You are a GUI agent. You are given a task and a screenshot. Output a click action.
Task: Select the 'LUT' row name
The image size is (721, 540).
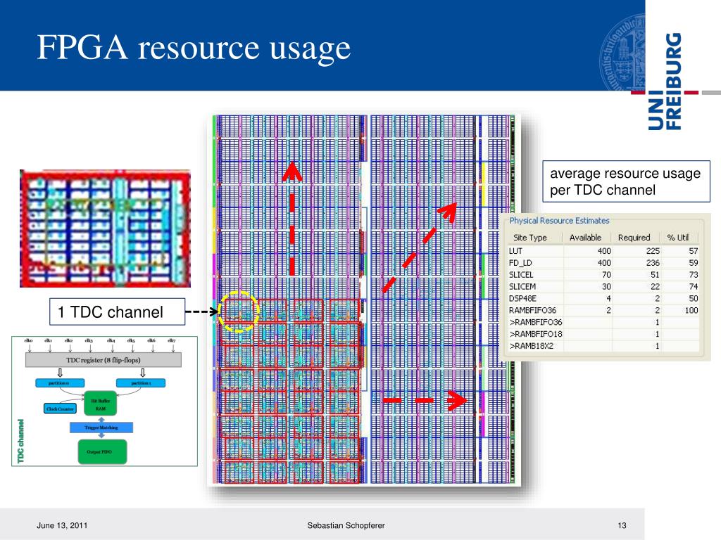click(x=515, y=251)
